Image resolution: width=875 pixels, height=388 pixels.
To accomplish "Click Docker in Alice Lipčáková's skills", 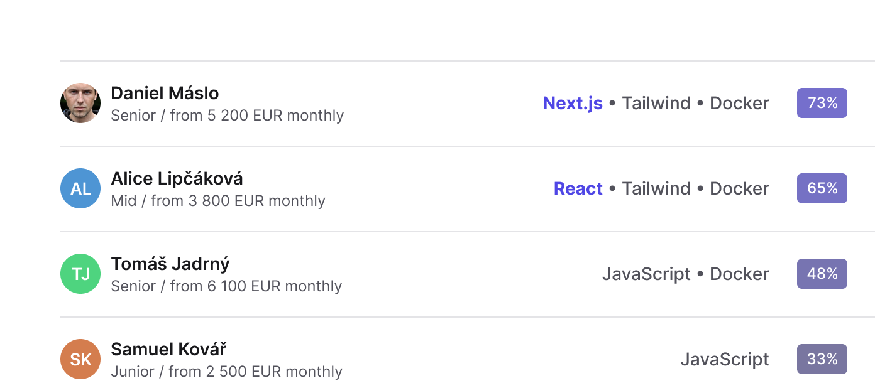I will tap(739, 188).
